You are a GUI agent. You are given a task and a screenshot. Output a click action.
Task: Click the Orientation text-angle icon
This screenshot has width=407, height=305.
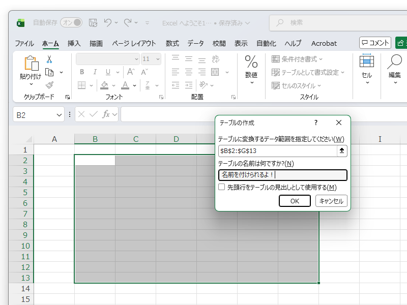point(203,85)
